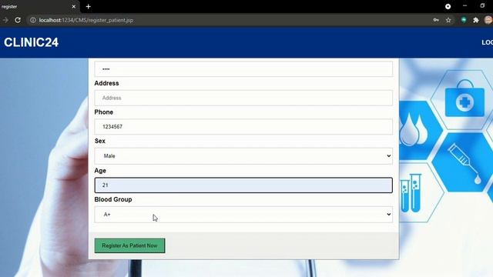
Task: Open the green browser extension icon
Action: pos(464,20)
